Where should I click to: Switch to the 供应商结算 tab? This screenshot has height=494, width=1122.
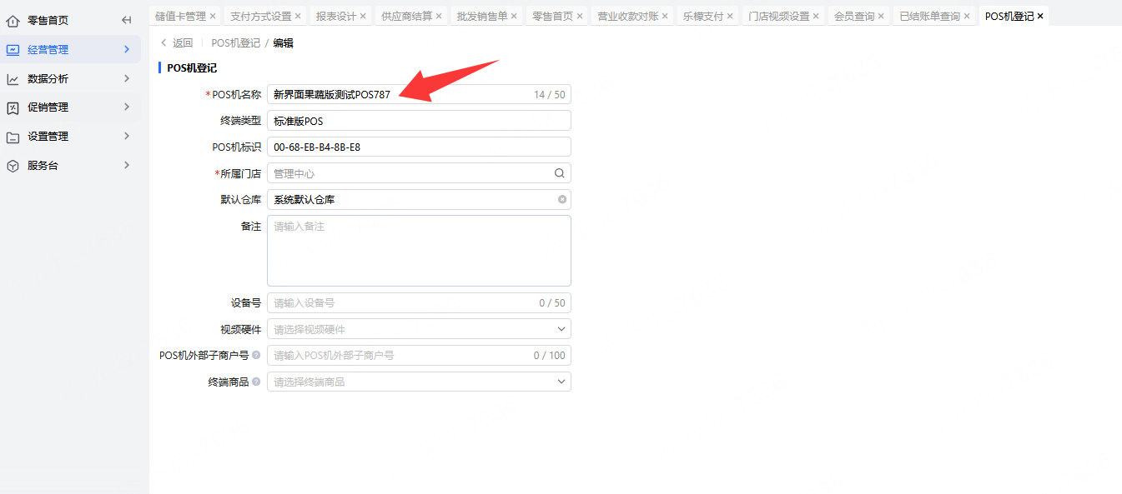(406, 16)
